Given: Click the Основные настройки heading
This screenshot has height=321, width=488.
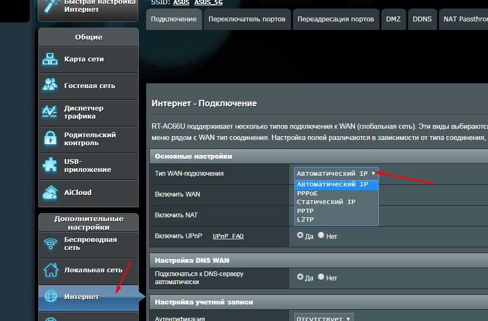Looking at the screenshot, I should point(193,156).
